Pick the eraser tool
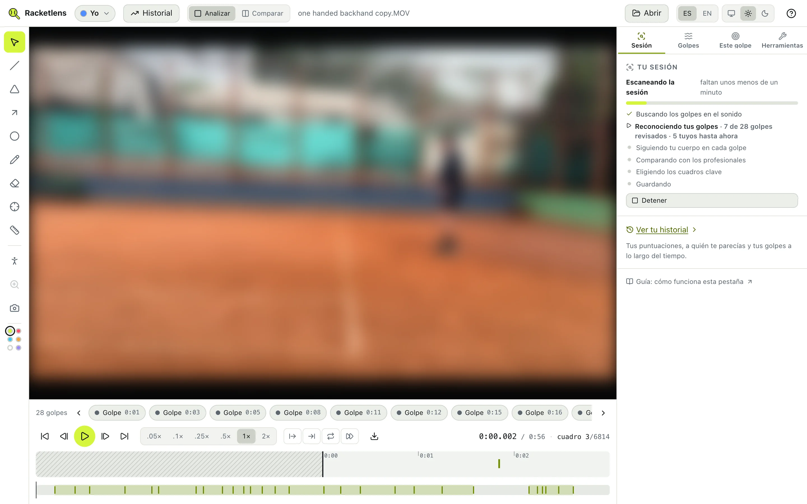Screen dimensions: 807x504 [14, 183]
